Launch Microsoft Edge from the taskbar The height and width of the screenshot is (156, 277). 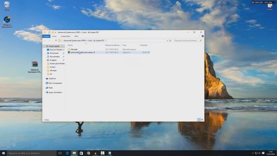click(68, 153)
